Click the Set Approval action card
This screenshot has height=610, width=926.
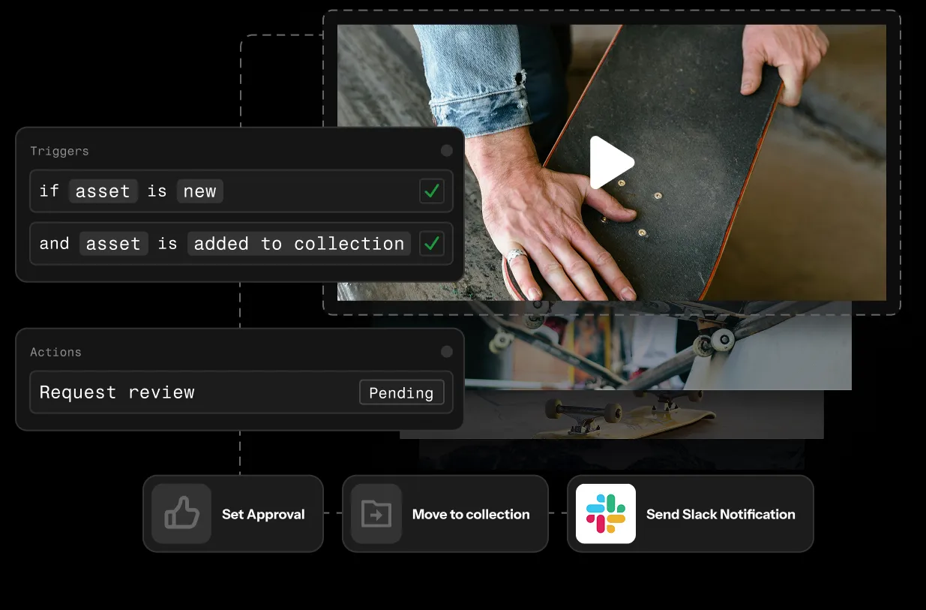233,514
